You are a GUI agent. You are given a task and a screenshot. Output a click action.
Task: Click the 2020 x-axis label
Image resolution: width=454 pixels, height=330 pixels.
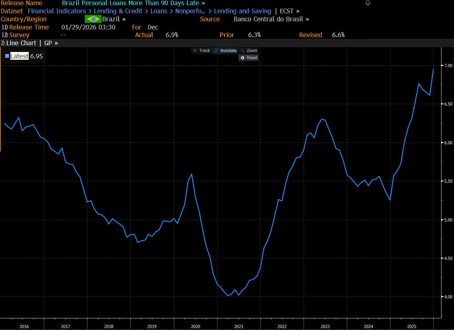click(x=196, y=326)
